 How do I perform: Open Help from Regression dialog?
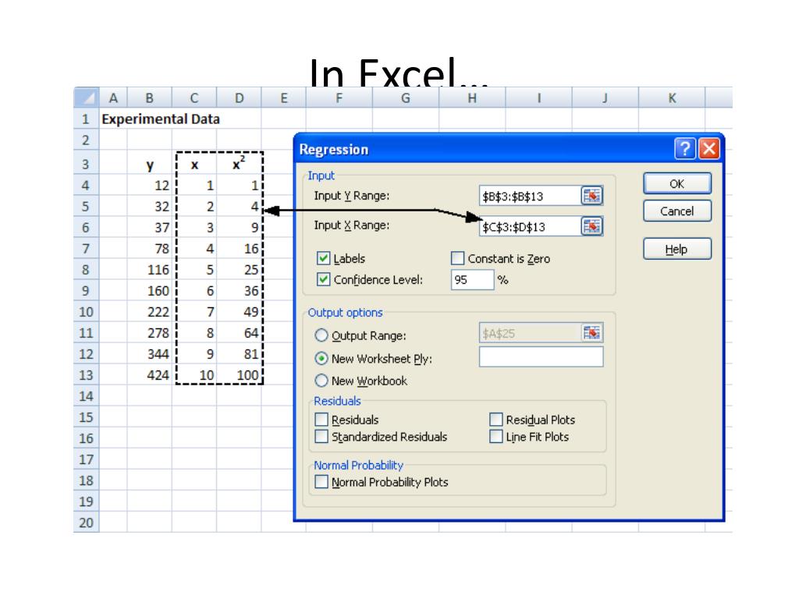pyautogui.click(x=676, y=249)
